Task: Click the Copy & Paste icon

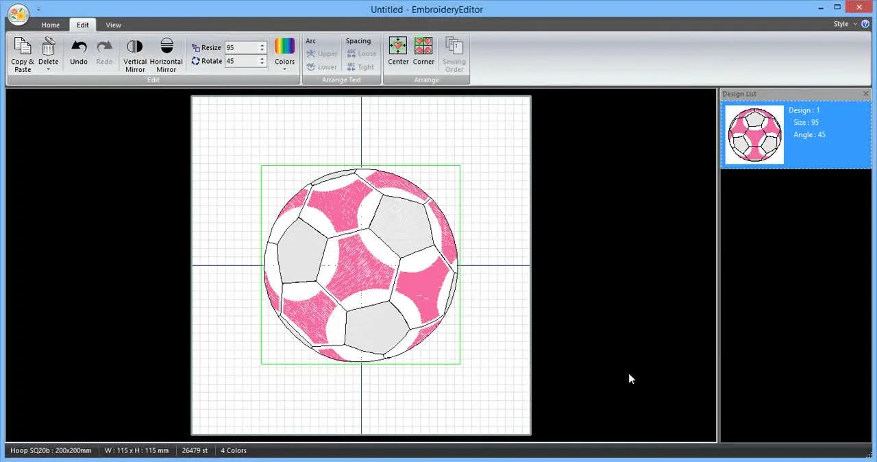Action: click(x=23, y=47)
